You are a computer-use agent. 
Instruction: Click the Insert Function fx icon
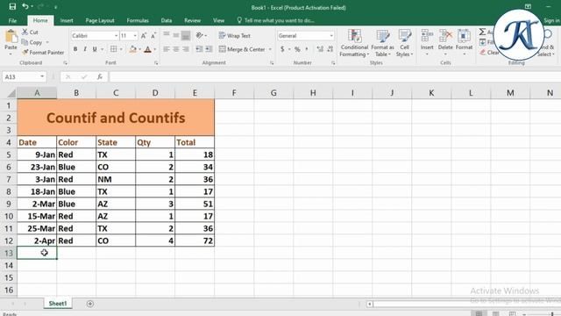tap(100, 76)
